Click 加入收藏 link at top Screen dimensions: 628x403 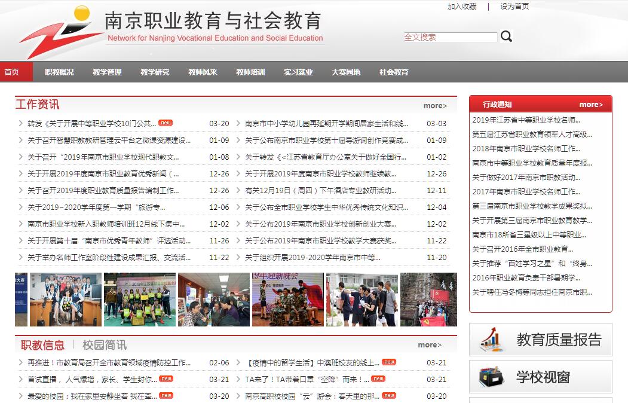tap(462, 7)
